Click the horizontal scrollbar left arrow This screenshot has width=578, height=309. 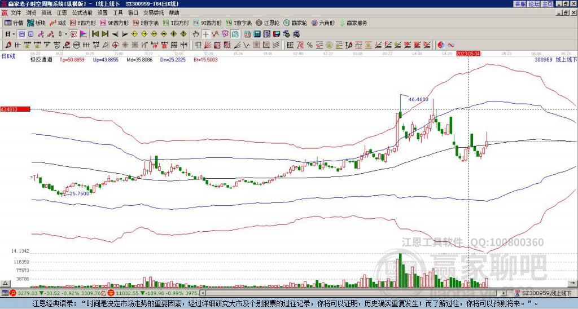tap(203, 293)
